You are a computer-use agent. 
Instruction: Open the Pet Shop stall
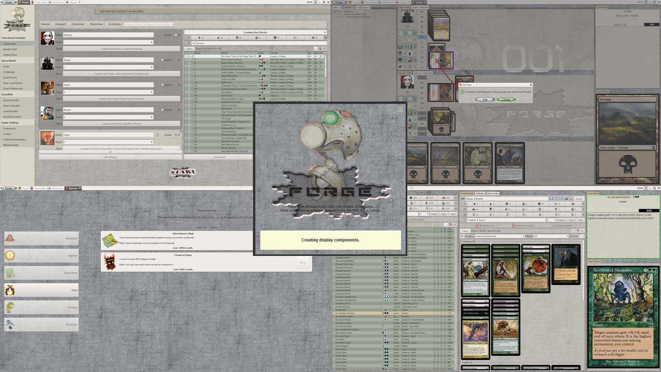(41, 324)
